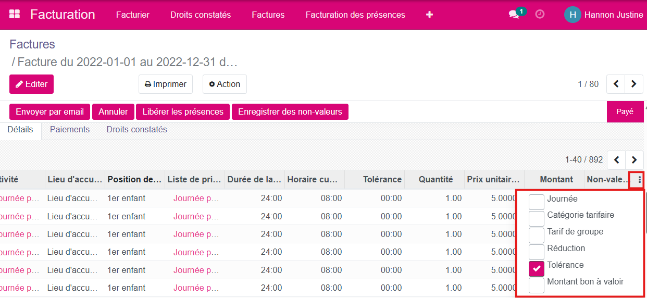Viewport: 647px width, 298px height.
Task: Click the 1 / 80 record counter
Action: [x=588, y=84]
